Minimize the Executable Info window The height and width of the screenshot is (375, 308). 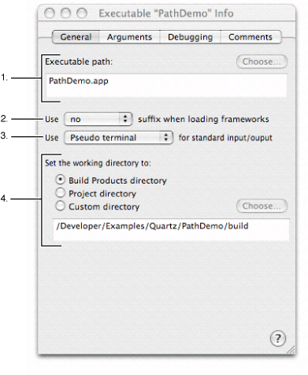click(x=65, y=13)
